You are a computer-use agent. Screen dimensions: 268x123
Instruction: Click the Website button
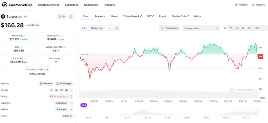click(46, 83)
